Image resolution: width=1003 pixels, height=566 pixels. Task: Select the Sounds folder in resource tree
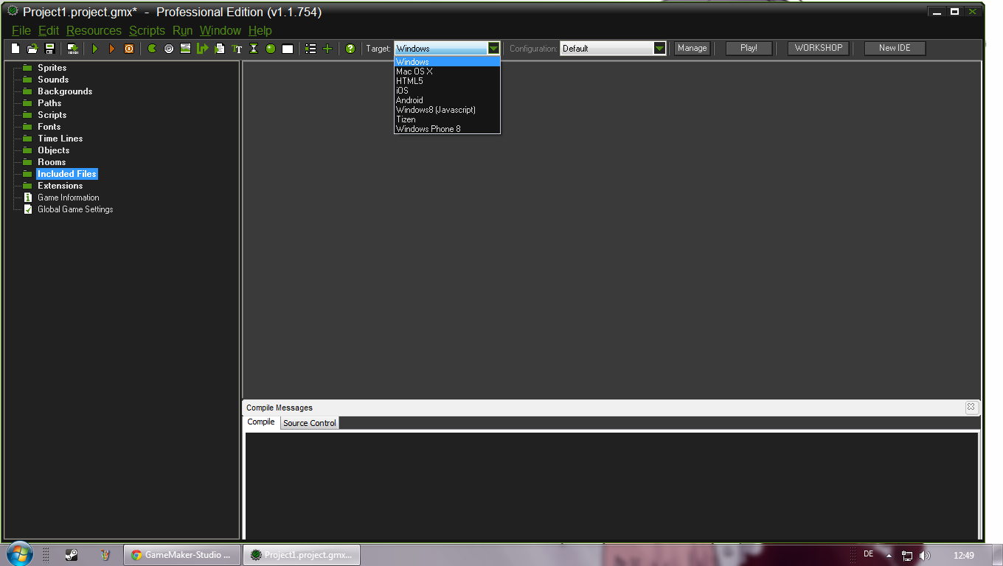(x=53, y=80)
